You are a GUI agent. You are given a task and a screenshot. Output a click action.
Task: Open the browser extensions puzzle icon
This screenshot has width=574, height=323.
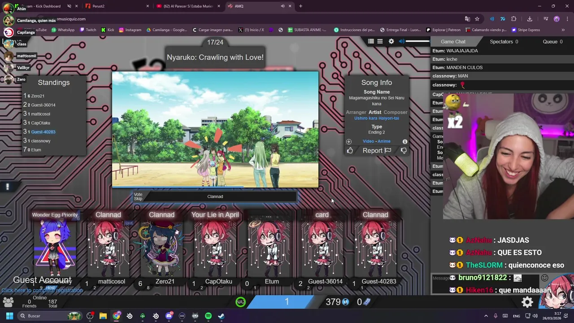(x=514, y=19)
